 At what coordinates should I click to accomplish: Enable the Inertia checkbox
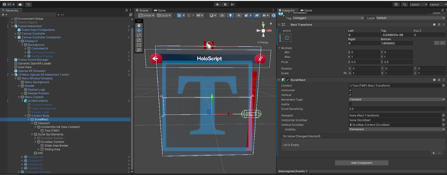(350, 104)
